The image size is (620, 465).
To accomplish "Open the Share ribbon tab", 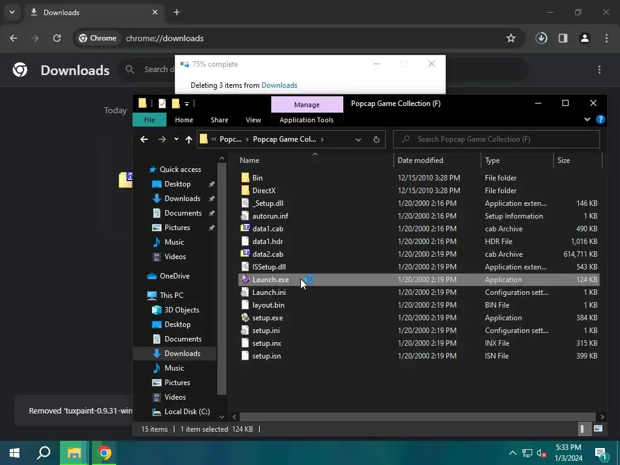I will pyautogui.click(x=219, y=120).
